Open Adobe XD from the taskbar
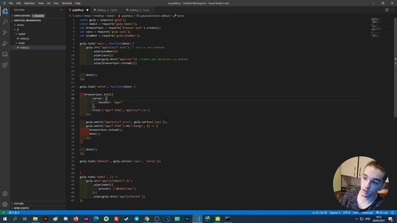Image resolution: width=397 pixels, height=223 pixels. coord(86,219)
